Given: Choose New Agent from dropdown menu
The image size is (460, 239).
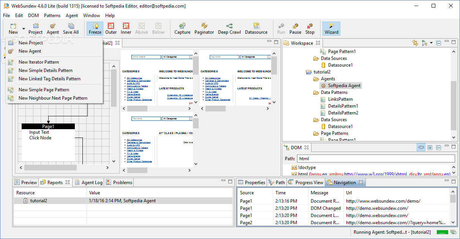Looking at the screenshot, I should click(30, 51).
